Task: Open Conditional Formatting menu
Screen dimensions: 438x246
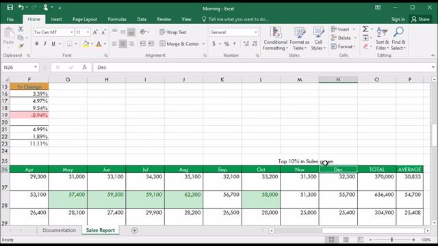Action: [275, 38]
